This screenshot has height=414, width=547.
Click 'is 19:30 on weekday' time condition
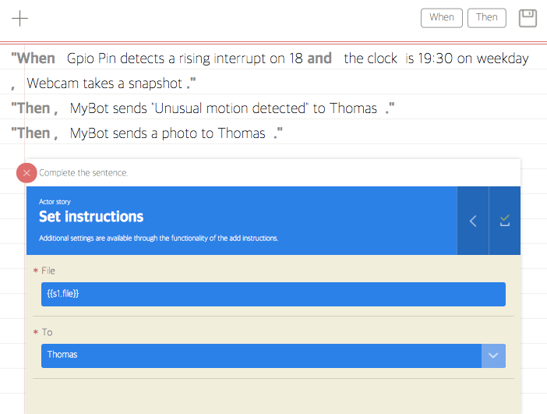[467, 58]
